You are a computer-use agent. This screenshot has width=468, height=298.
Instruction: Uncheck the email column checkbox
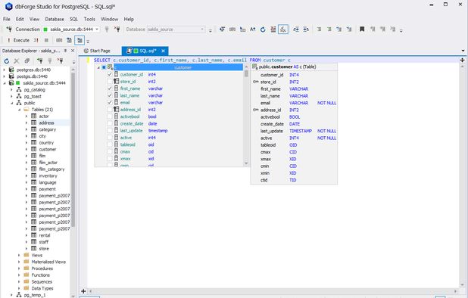pos(110,103)
